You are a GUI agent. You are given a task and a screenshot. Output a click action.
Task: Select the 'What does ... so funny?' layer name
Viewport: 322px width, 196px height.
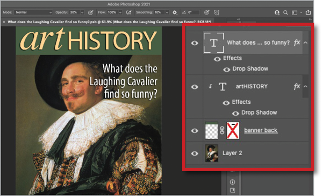[259, 43]
